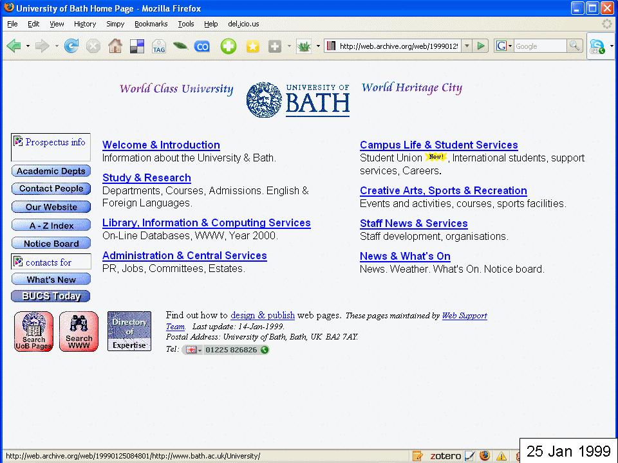Expand the grey plus icon dropdown arrow
The image size is (618, 463).
coord(289,46)
